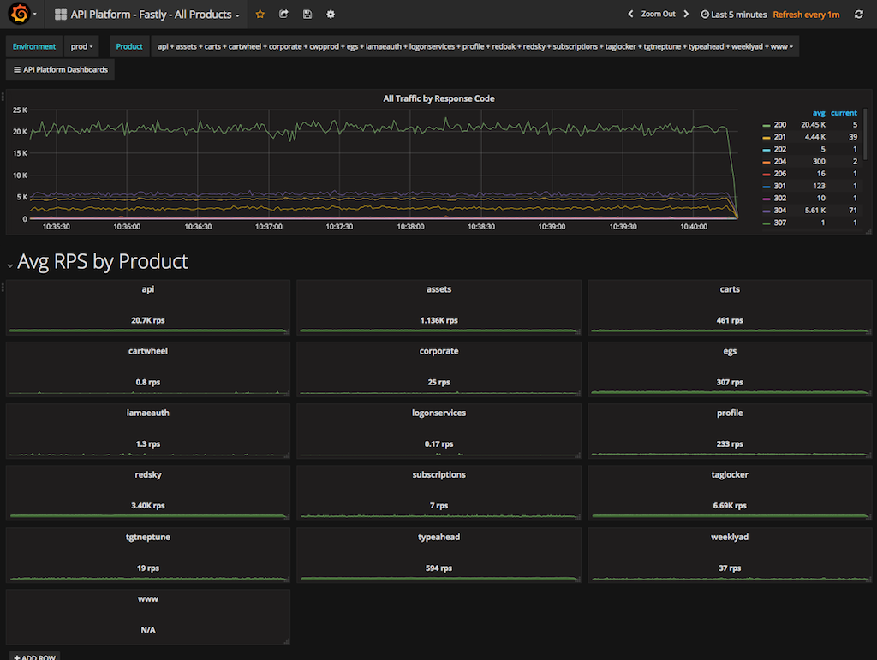The height and width of the screenshot is (660, 877).
Task: Open the profile panel title menu
Action: click(730, 413)
